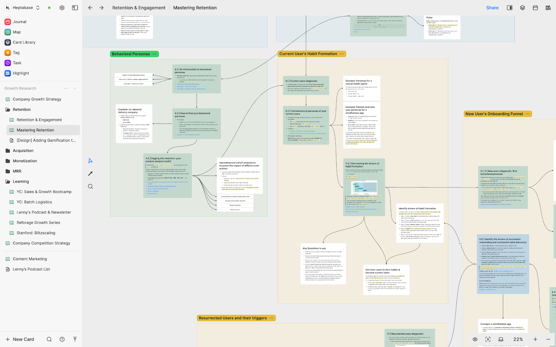Screen dimensions: 556x347
Task: Open the help question mark icon
Action: [62, 339]
